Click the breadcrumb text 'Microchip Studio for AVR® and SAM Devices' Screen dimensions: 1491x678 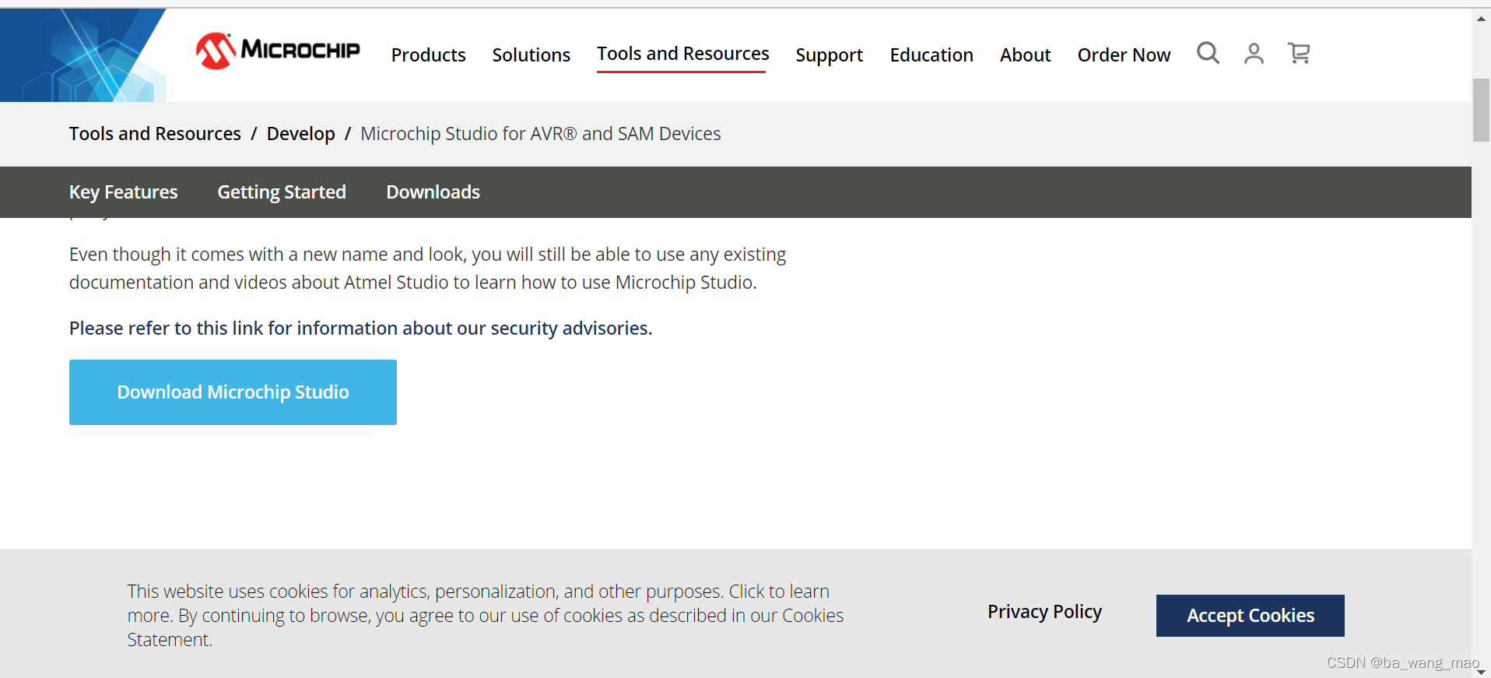click(x=541, y=134)
